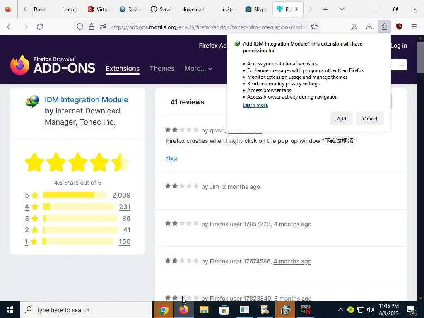This screenshot has height=318, width=424.
Task: Expand the list all tabs dropdown
Action: click(342, 9)
